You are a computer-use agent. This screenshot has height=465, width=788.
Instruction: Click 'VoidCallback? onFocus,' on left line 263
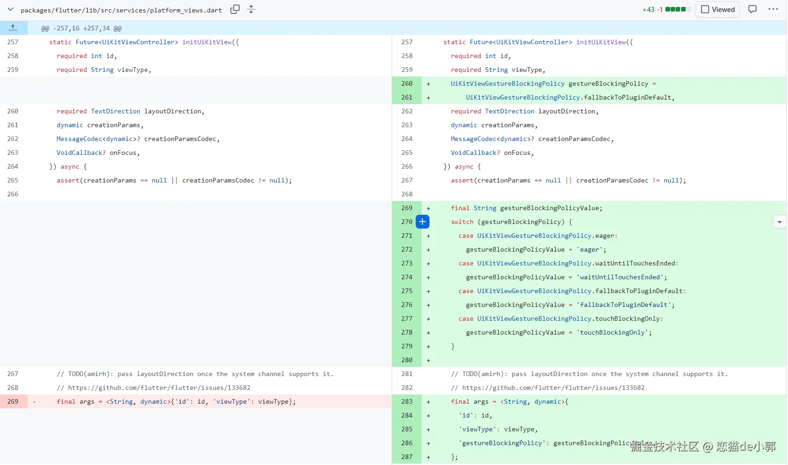[x=98, y=153]
